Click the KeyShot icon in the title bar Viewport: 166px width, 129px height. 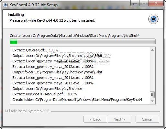tap(5, 5)
